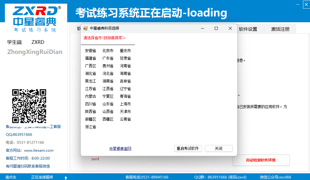Choose 重庆市 from the province list
Image resolution: width=310 pixels, height=180 pixels.
click(x=125, y=51)
